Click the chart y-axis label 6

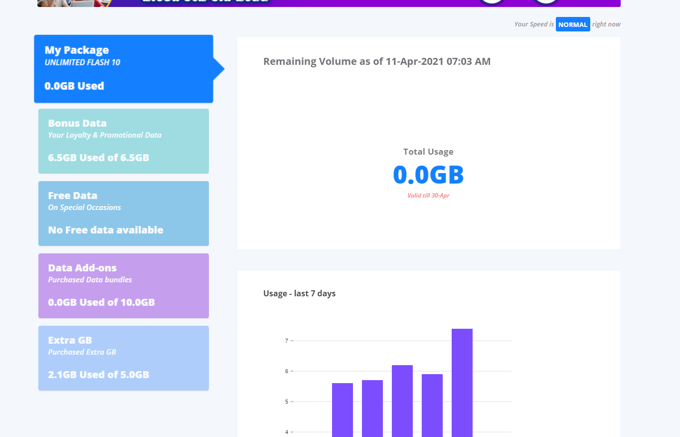[287, 371]
